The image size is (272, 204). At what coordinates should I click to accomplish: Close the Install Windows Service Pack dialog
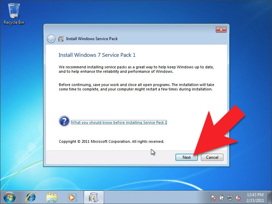click(x=221, y=30)
